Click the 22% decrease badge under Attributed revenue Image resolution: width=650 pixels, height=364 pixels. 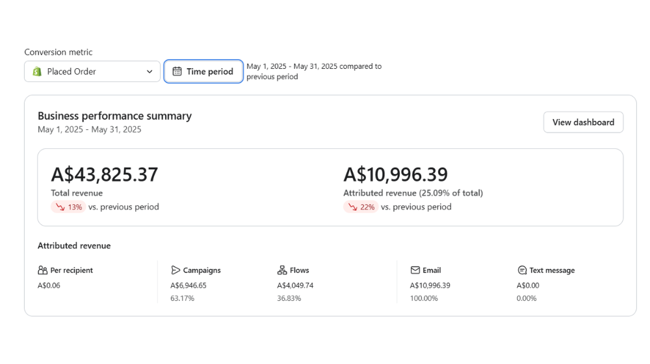point(361,207)
